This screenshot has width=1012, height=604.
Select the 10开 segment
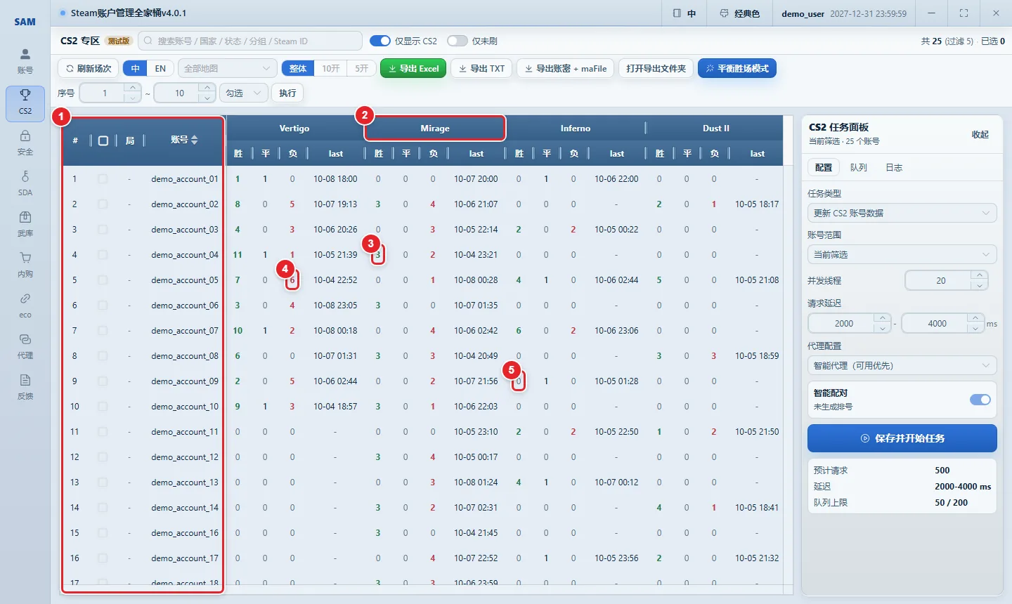[x=331, y=68]
